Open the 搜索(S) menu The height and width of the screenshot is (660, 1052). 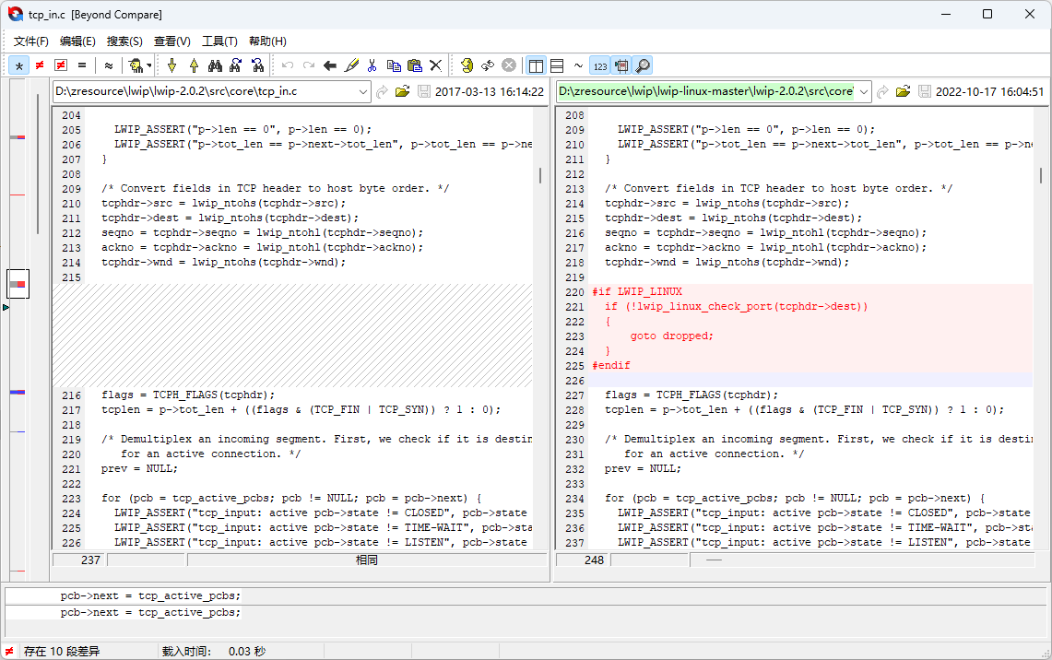124,41
